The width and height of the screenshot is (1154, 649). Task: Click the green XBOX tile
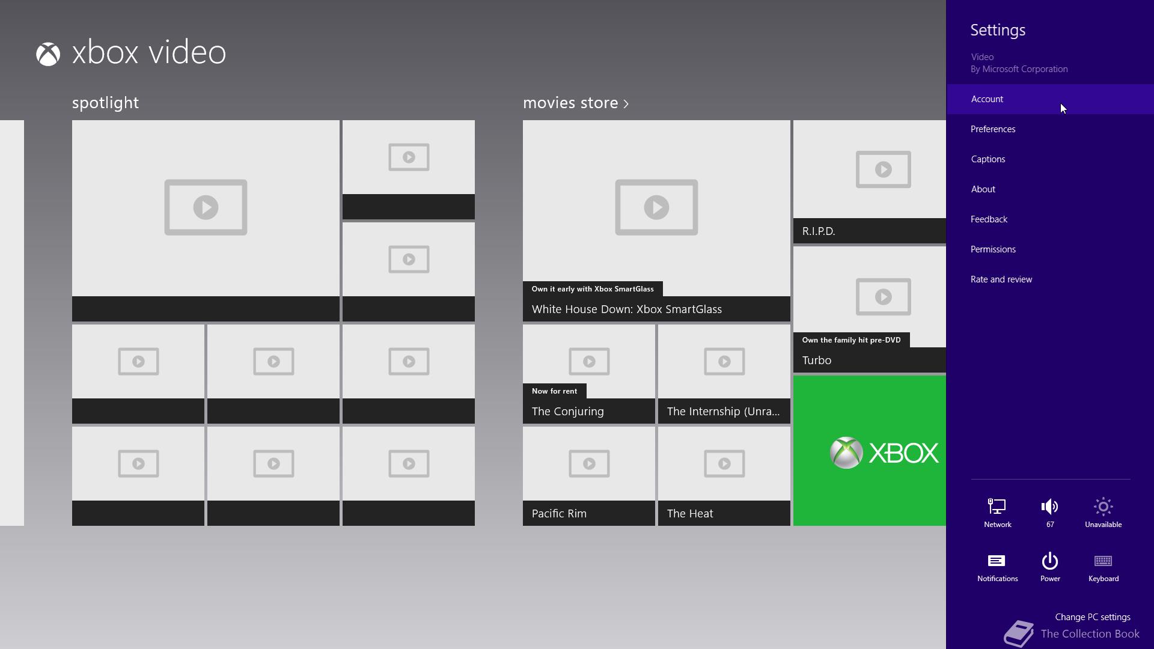870,451
